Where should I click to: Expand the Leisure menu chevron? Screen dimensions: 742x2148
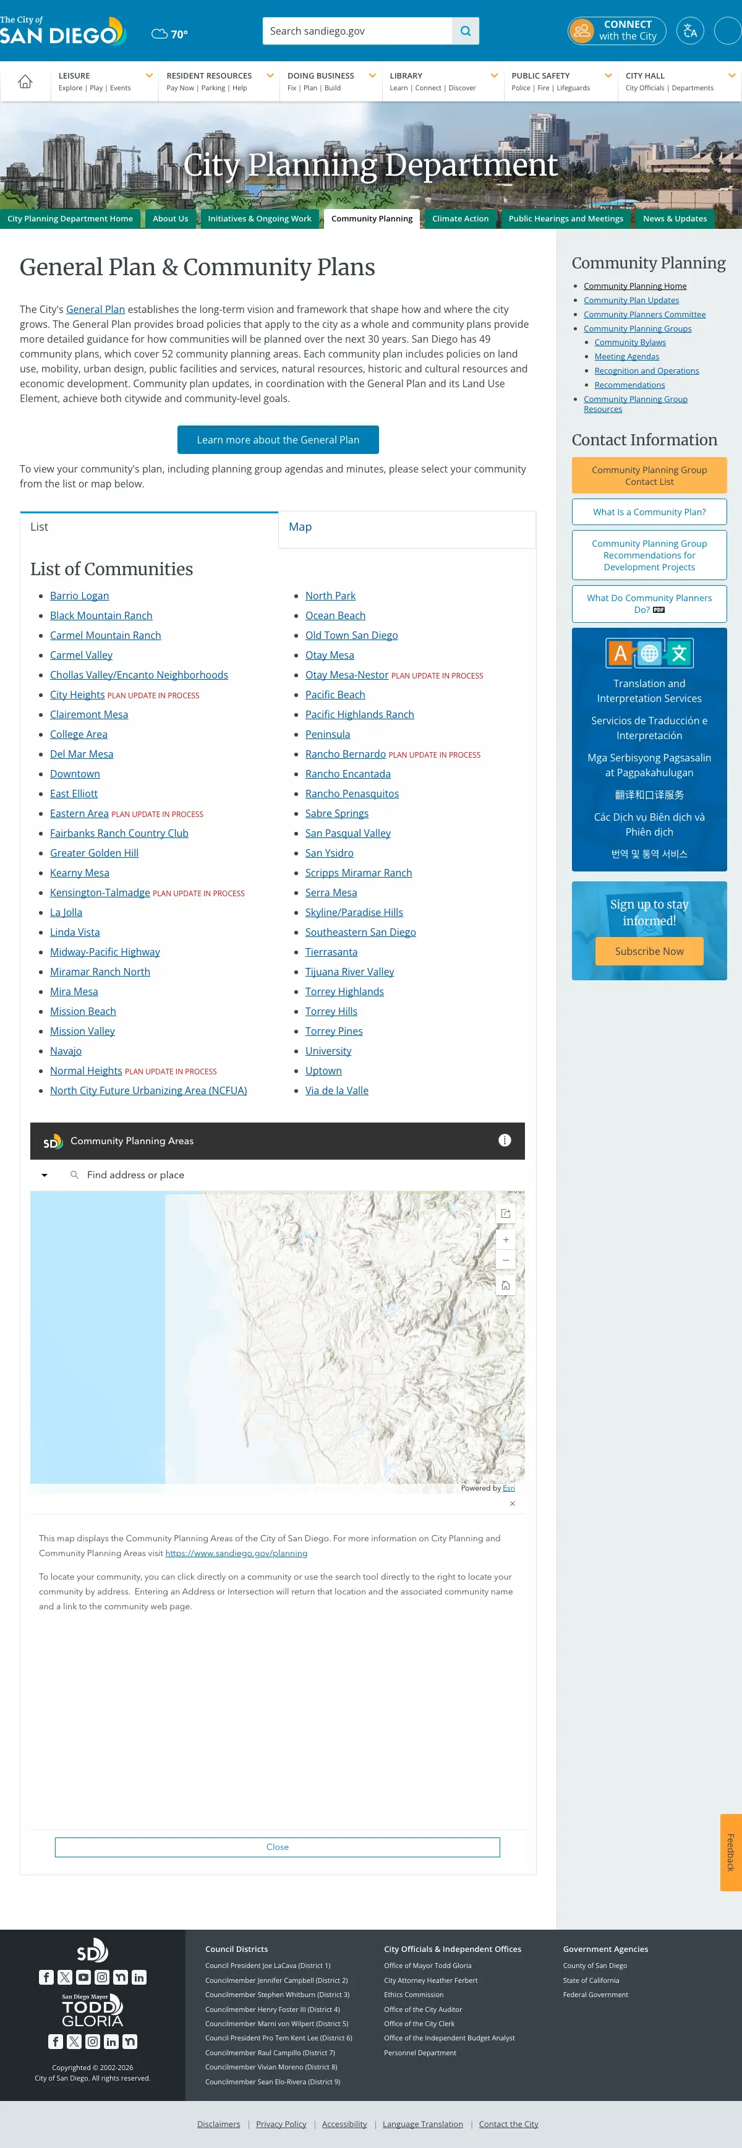(x=149, y=75)
